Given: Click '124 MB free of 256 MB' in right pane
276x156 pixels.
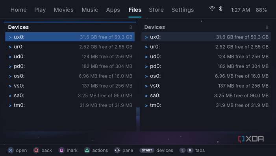Looking at the screenshot, I should pos(243,57).
